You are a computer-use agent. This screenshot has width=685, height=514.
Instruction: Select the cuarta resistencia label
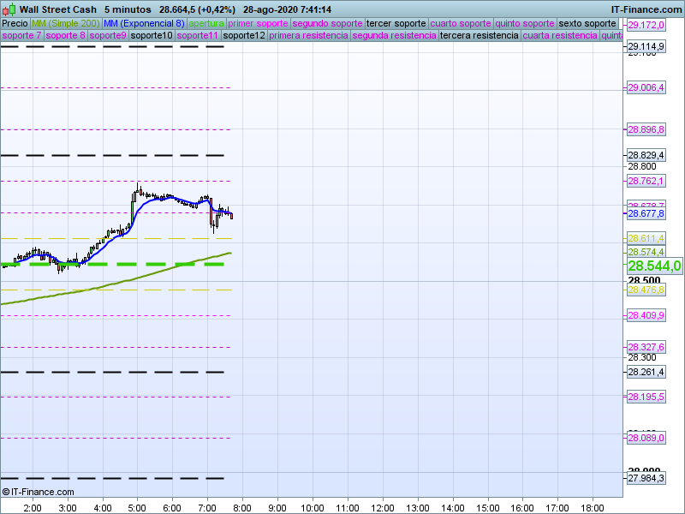[x=560, y=36]
